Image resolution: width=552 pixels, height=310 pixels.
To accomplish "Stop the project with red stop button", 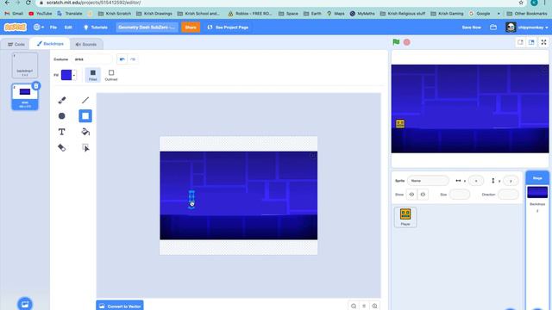I will coord(406,42).
